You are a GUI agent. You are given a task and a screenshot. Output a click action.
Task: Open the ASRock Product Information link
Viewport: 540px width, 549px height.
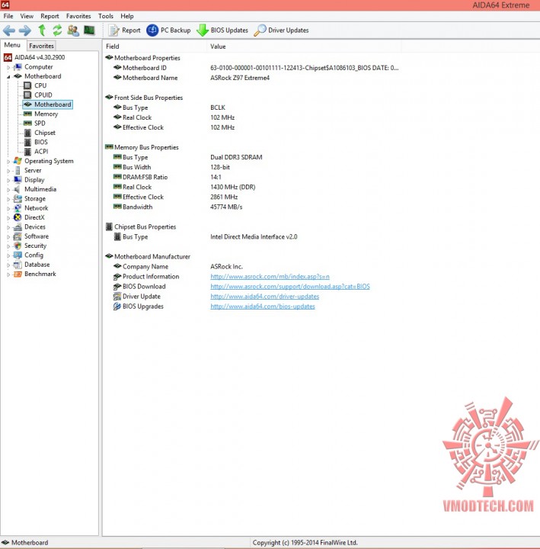point(270,277)
